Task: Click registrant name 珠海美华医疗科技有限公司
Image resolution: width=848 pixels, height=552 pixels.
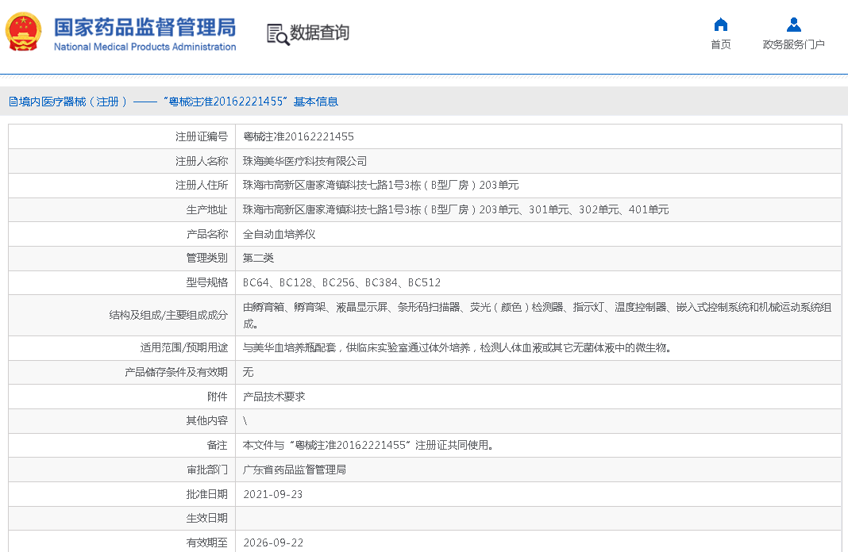Action: pyautogui.click(x=305, y=161)
